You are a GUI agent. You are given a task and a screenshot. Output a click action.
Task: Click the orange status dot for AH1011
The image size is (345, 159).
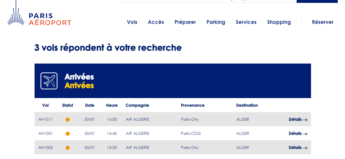(68, 120)
